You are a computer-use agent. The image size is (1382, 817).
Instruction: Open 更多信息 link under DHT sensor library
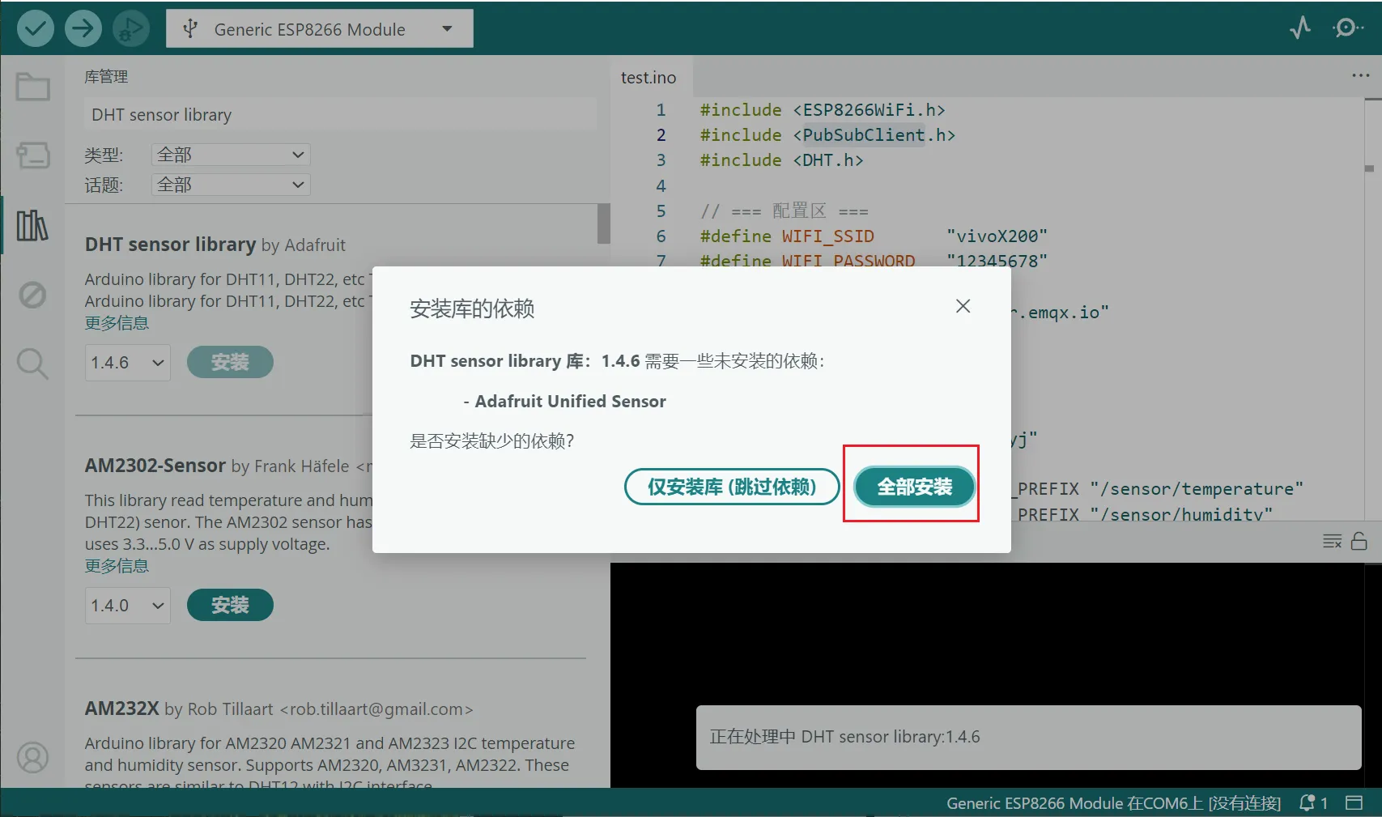(x=117, y=323)
